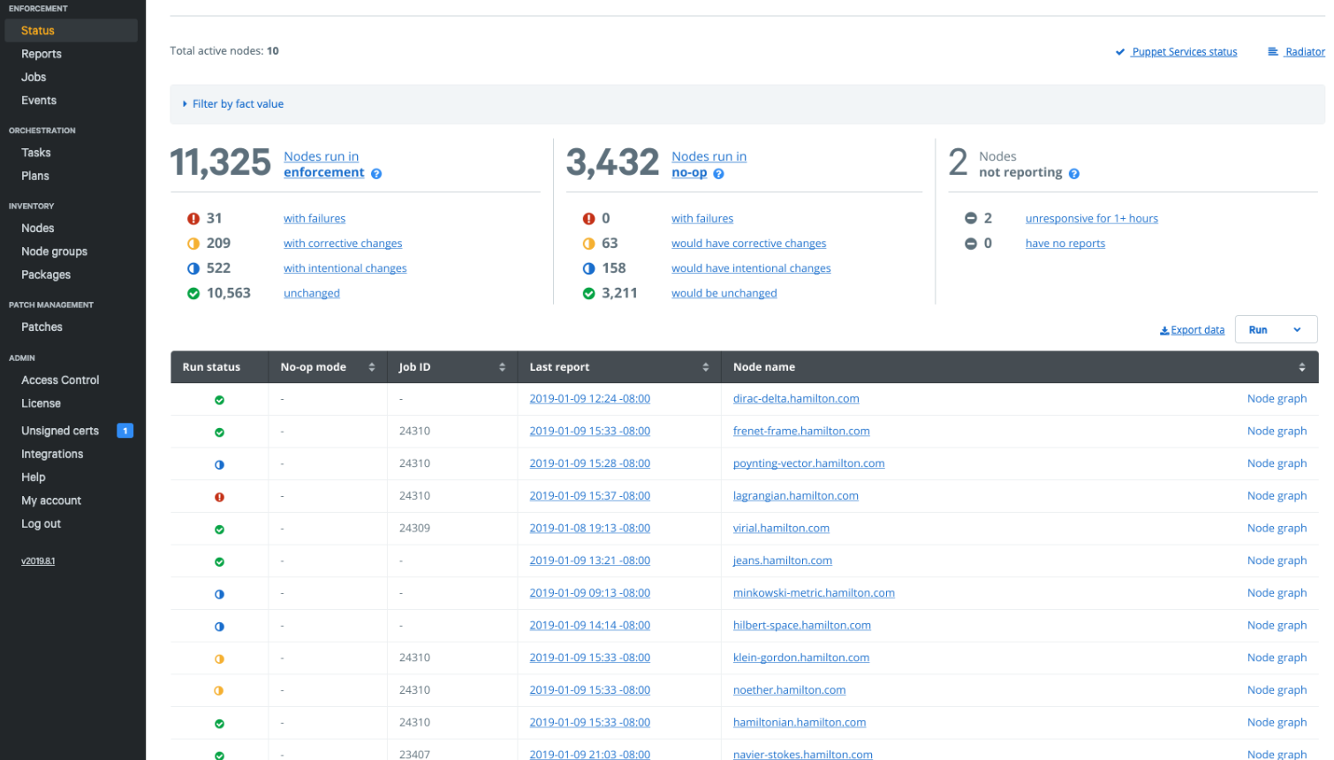Click the Puppet Services status checkmark icon
Viewport: 1334px width, 760px height.
coord(1120,52)
